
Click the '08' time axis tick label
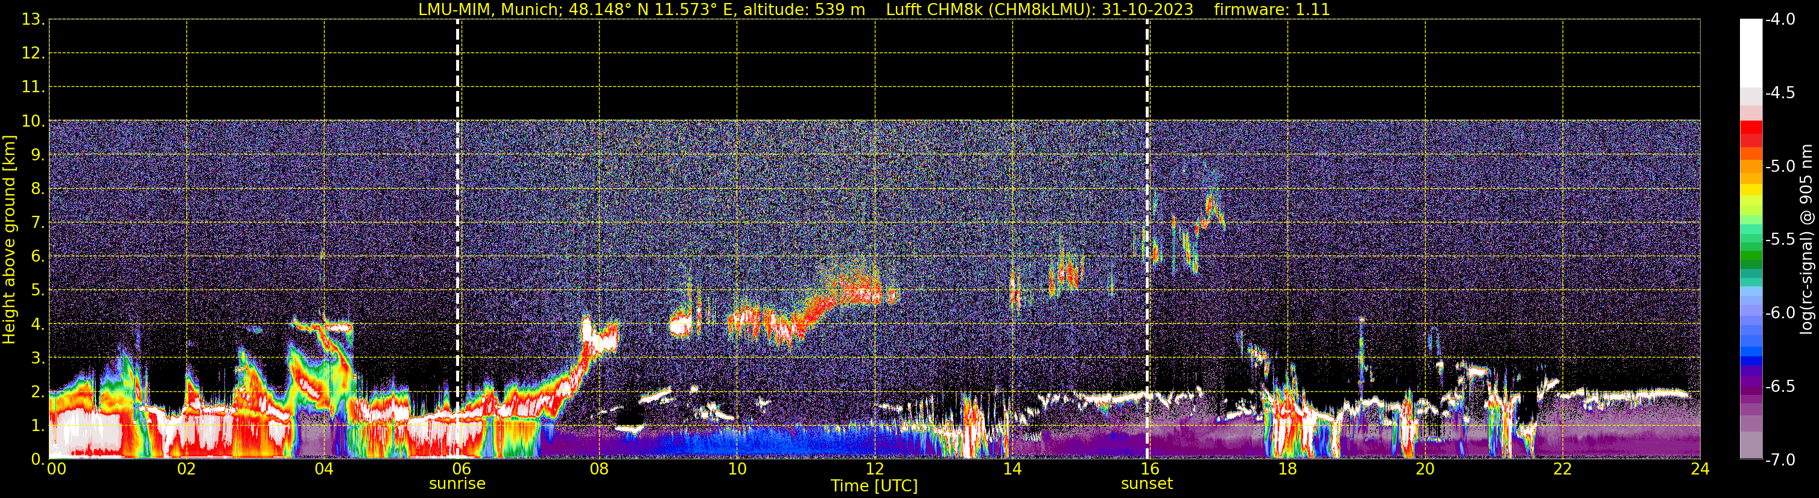click(600, 469)
